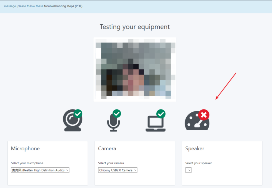The width and height of the screenshot is (272, 188).
Task: Click the Select your camera label
Action: [x=111, y=163]
